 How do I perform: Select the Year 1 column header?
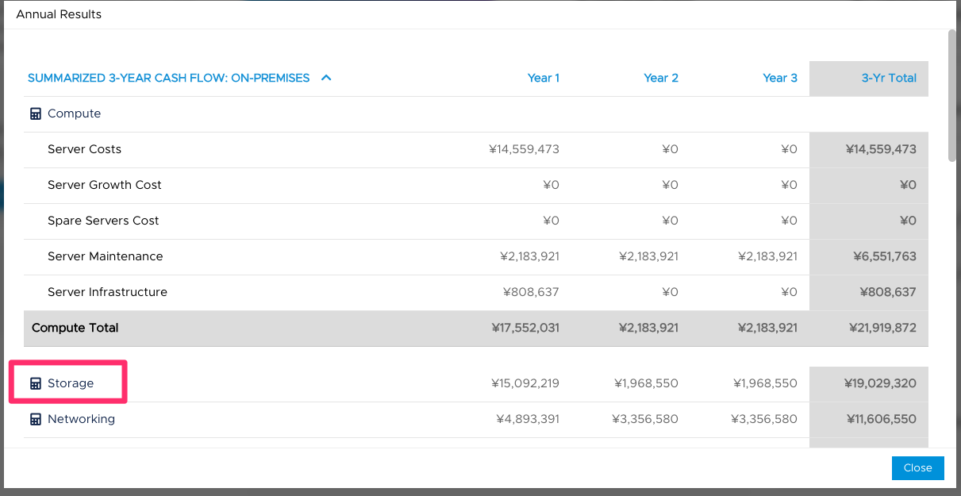point(544,78)
